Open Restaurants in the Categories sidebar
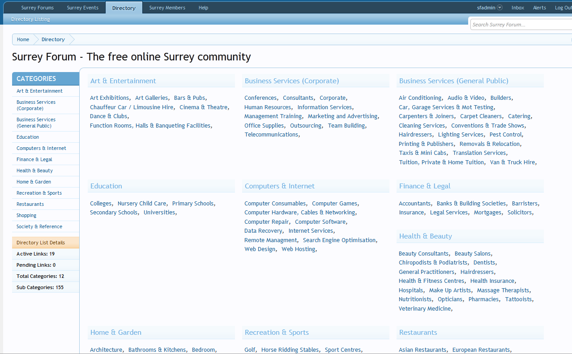Viewport: 572px width, 354px height. pos(30,204)
